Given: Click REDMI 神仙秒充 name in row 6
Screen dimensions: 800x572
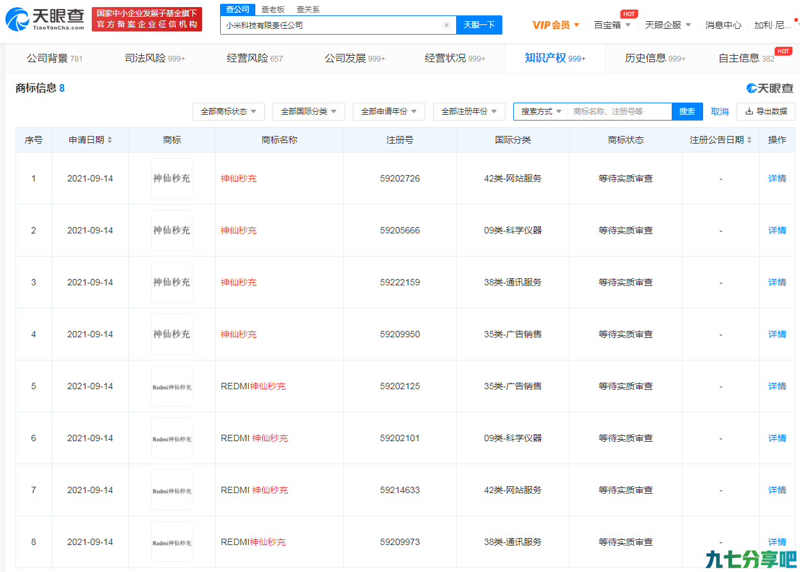Looking at the screenshot, I should 254,438.
